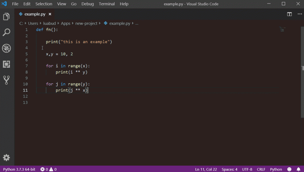Change UTF-8 file encoding
This screenshot has width=304, height=172.
[247, 169]
